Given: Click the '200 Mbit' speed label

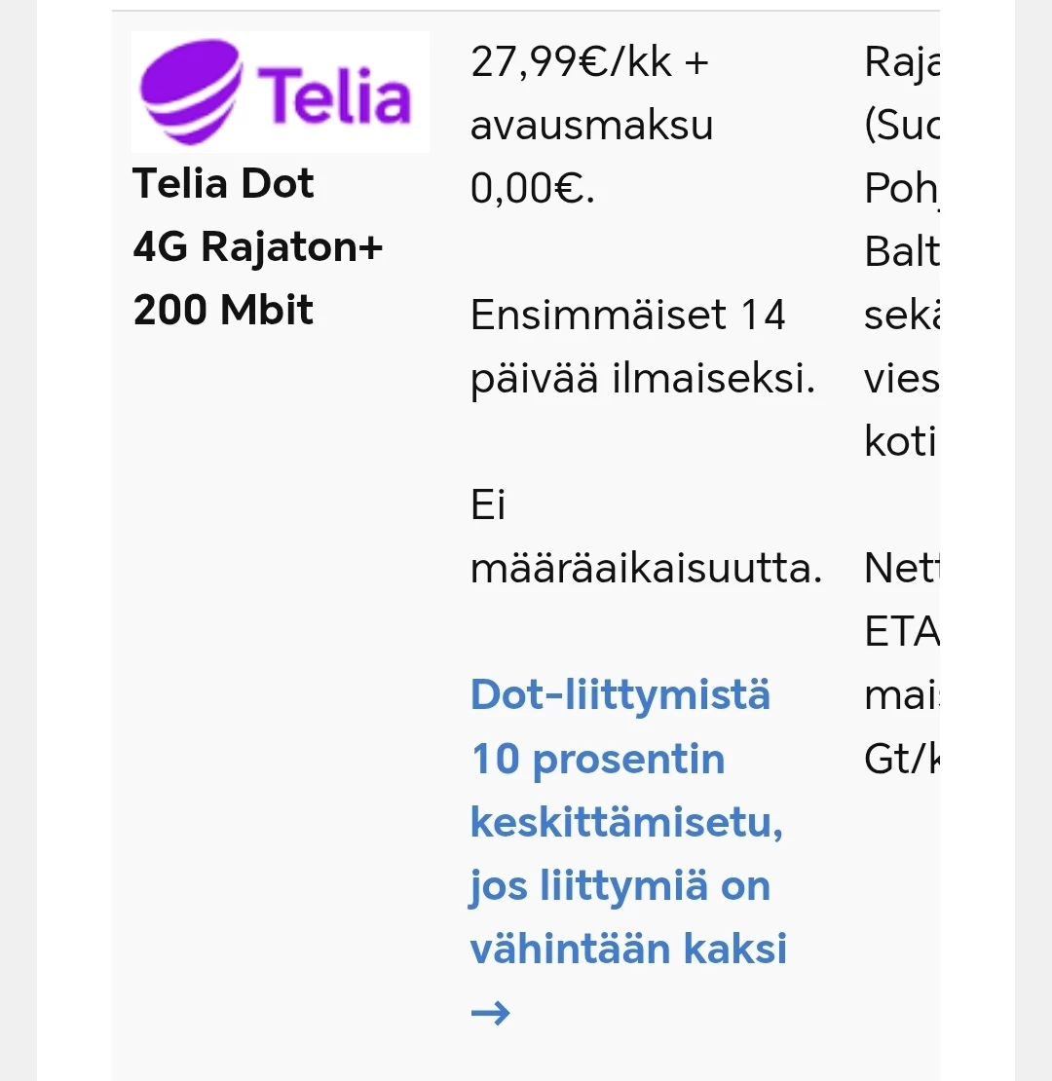Looking at the screenshot, I should (223, 310).
